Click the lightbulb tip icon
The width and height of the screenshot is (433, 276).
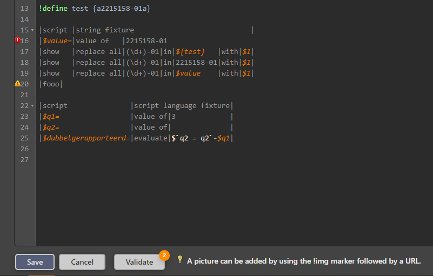pos(180,259)
